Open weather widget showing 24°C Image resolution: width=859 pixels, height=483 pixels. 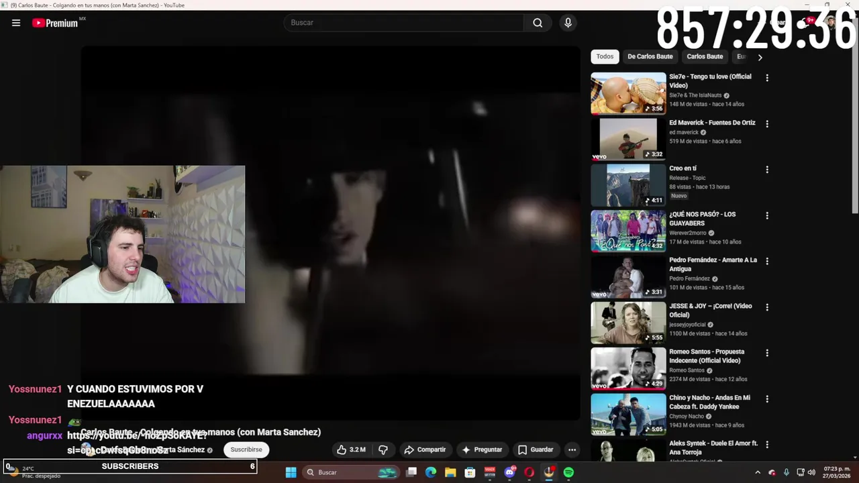(34, 472)
